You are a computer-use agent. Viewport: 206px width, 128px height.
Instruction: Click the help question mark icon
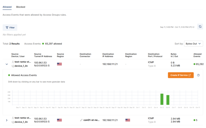(198, 75)
